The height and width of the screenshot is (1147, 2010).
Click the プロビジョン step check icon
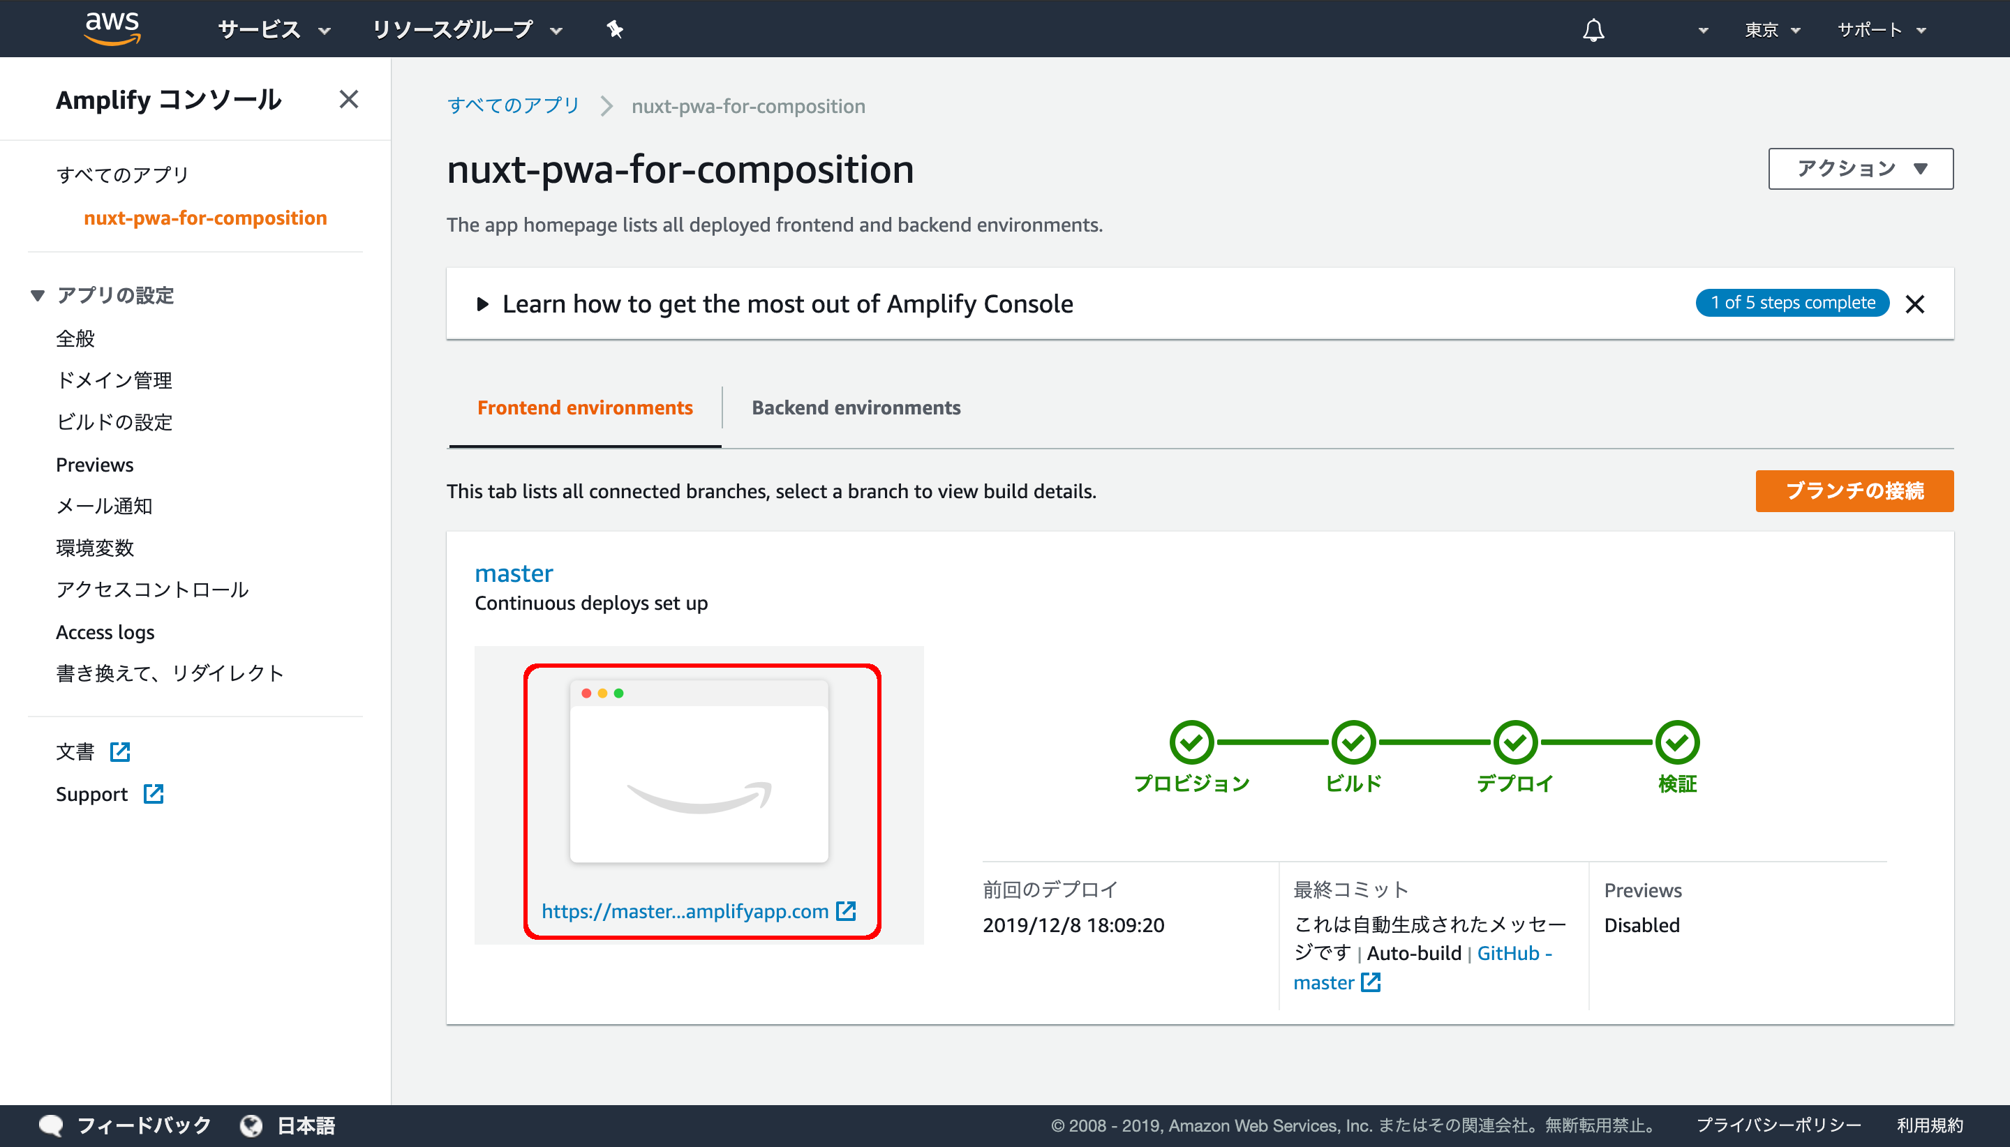[1191, 742]
